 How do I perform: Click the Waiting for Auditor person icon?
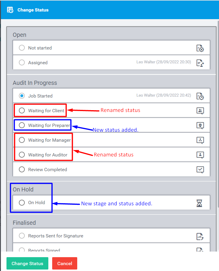pyautogui.click(x=200, y=155)
